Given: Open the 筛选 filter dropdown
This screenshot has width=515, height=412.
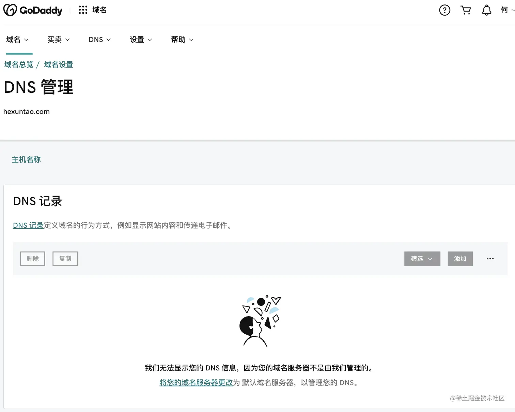Looking at the screenshot, I should coord(422,259).
